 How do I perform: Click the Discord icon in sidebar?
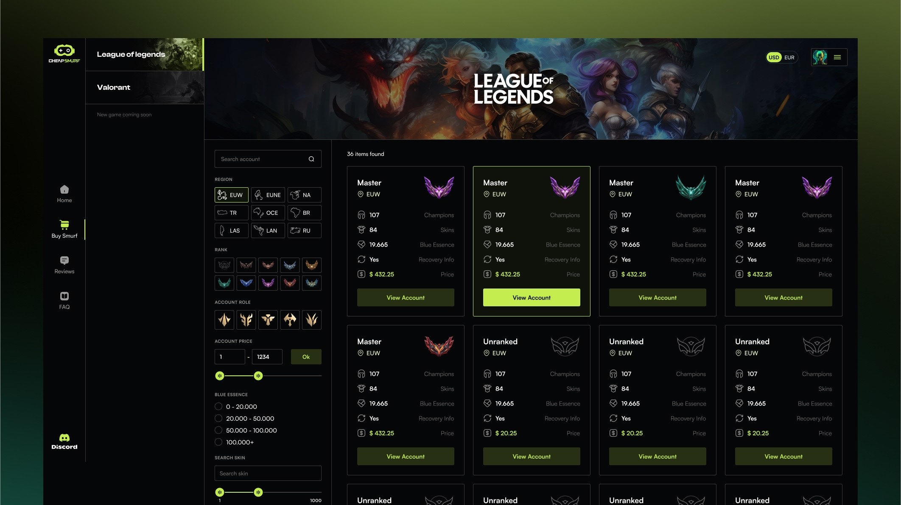pyautogui.click(x=64, y=438)
